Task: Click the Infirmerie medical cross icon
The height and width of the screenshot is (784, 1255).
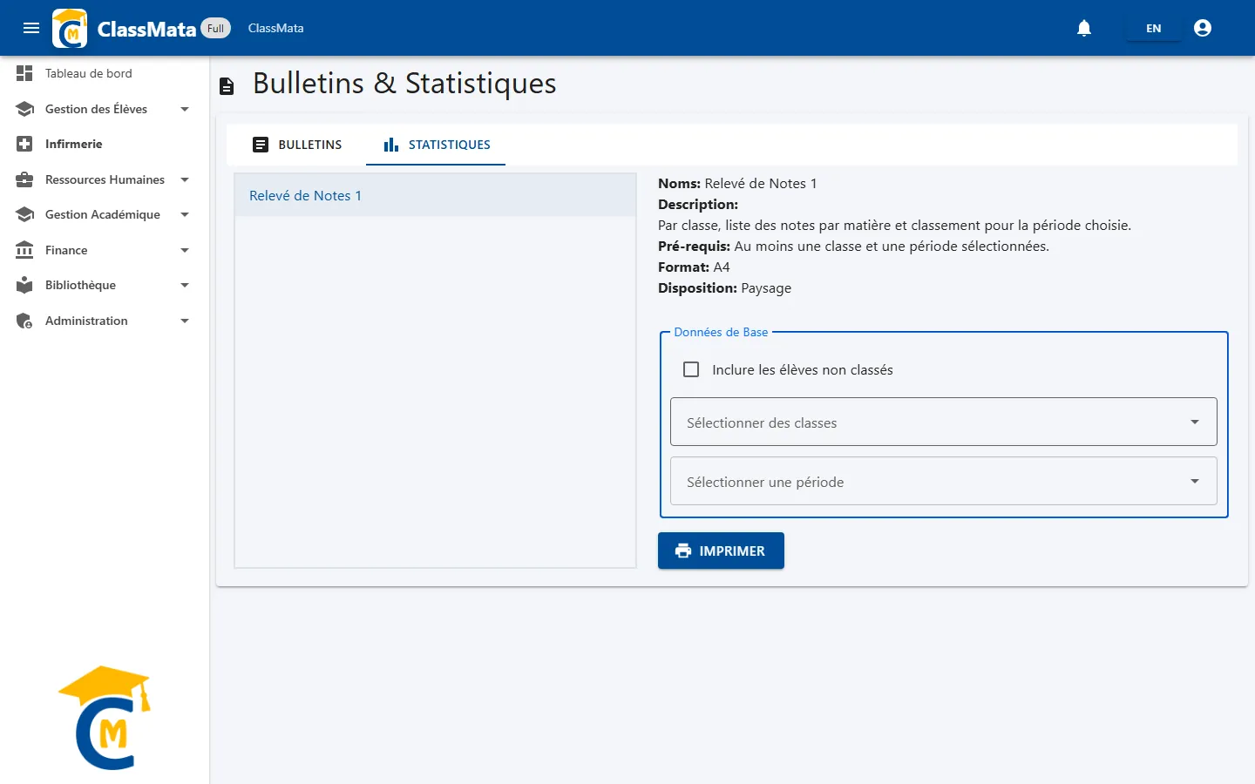Action: 24,144
